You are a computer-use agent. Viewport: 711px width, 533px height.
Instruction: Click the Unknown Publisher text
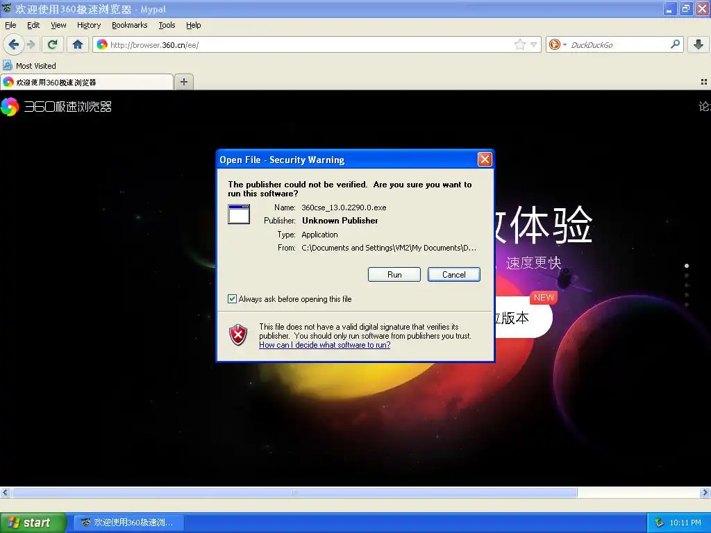340,221
